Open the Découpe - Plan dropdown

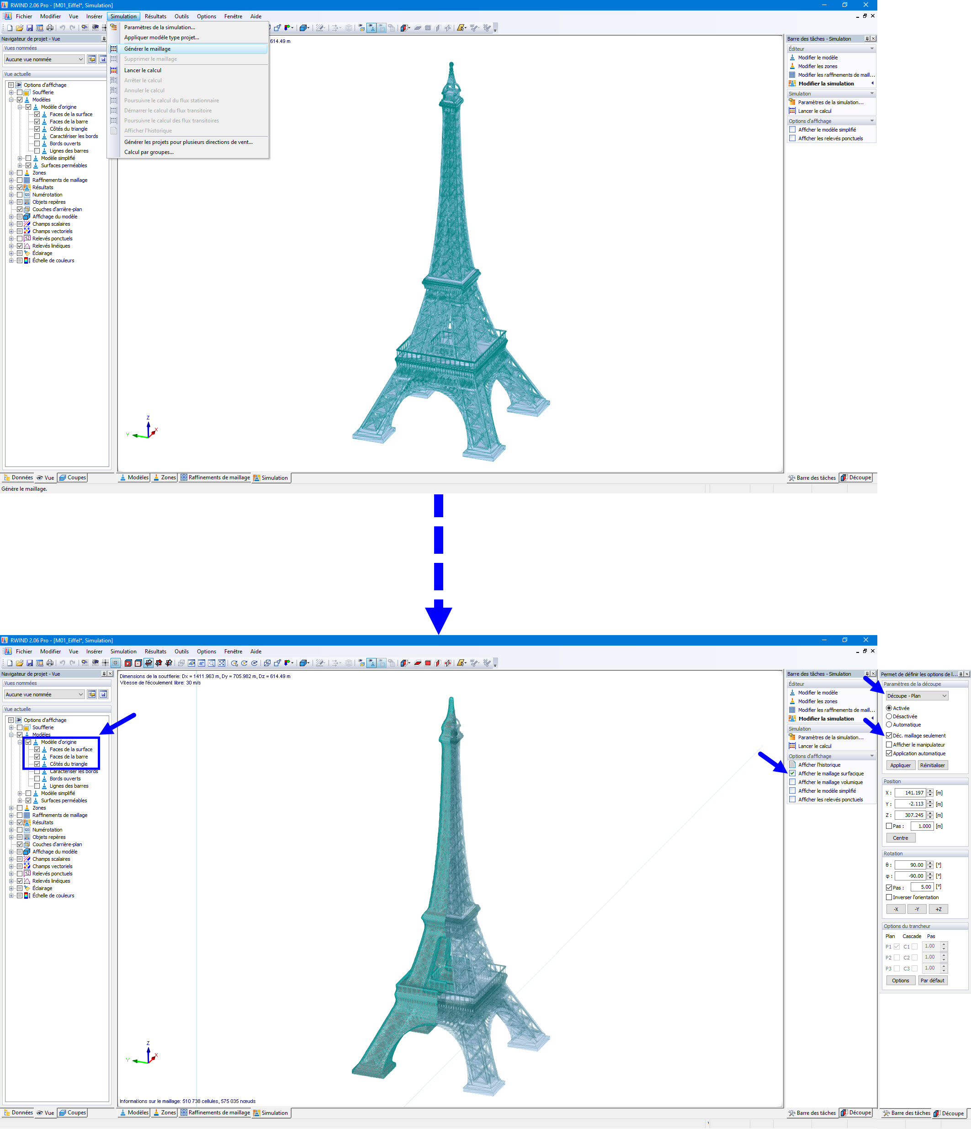[x=917, y=696]
